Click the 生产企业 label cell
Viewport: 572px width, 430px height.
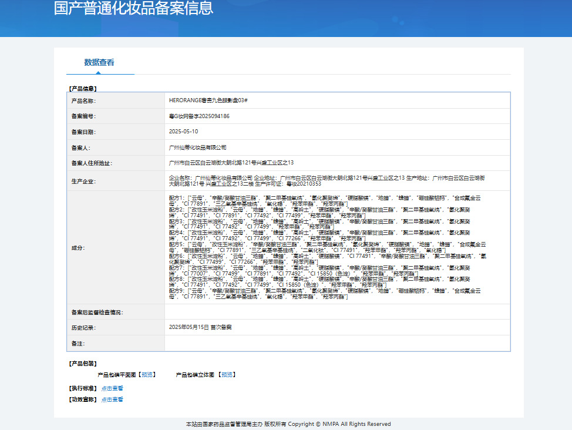116,181
